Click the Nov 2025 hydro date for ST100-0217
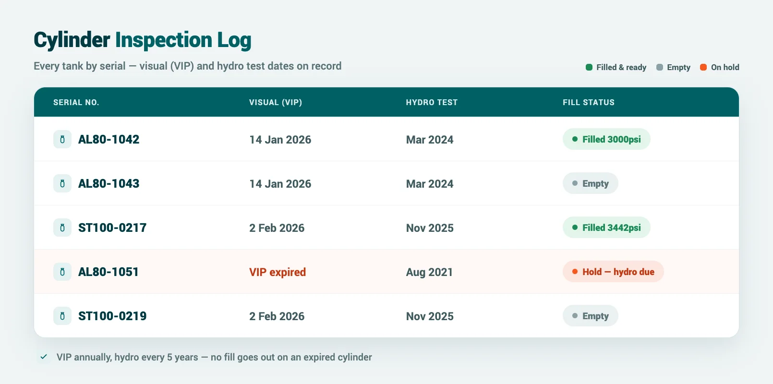 click(x=430, y=228)
